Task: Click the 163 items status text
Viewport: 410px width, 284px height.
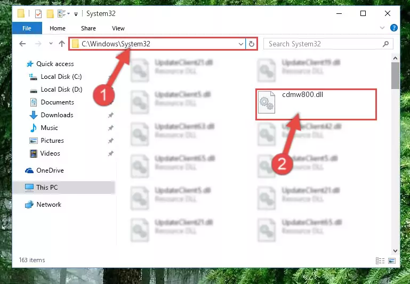Action: coord(32,260)
